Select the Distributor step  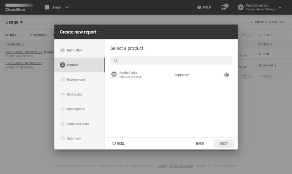coord(79,94)
